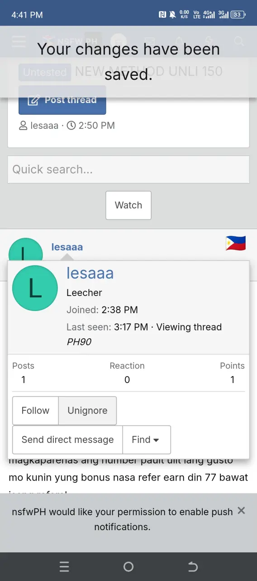This screenshot has width=257, height=581.
Task: Open the hamburger navigation menu
Action: [19, 42]
